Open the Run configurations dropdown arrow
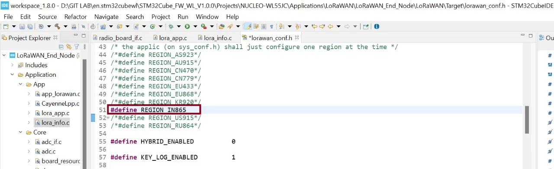Image resolution: width=554 pixels, height=169 pixels. click(195, 26)
